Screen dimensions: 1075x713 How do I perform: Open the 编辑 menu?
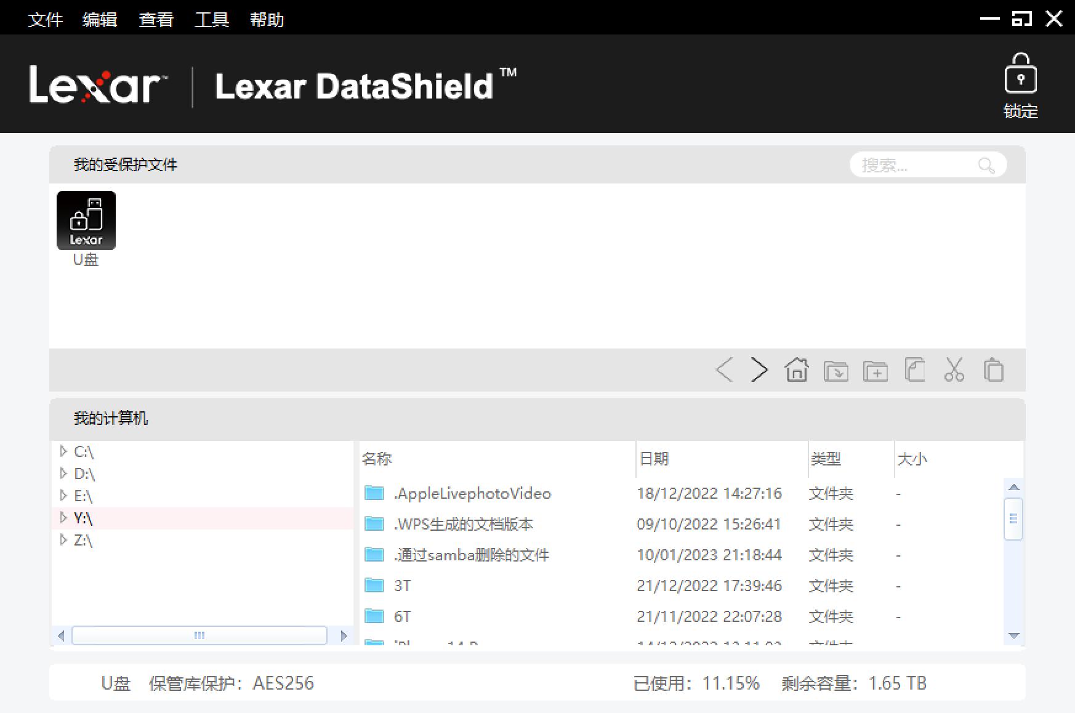pos(100,20)
